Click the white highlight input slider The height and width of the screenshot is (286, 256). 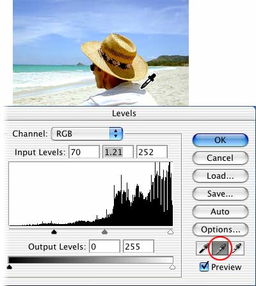point(170,232)
